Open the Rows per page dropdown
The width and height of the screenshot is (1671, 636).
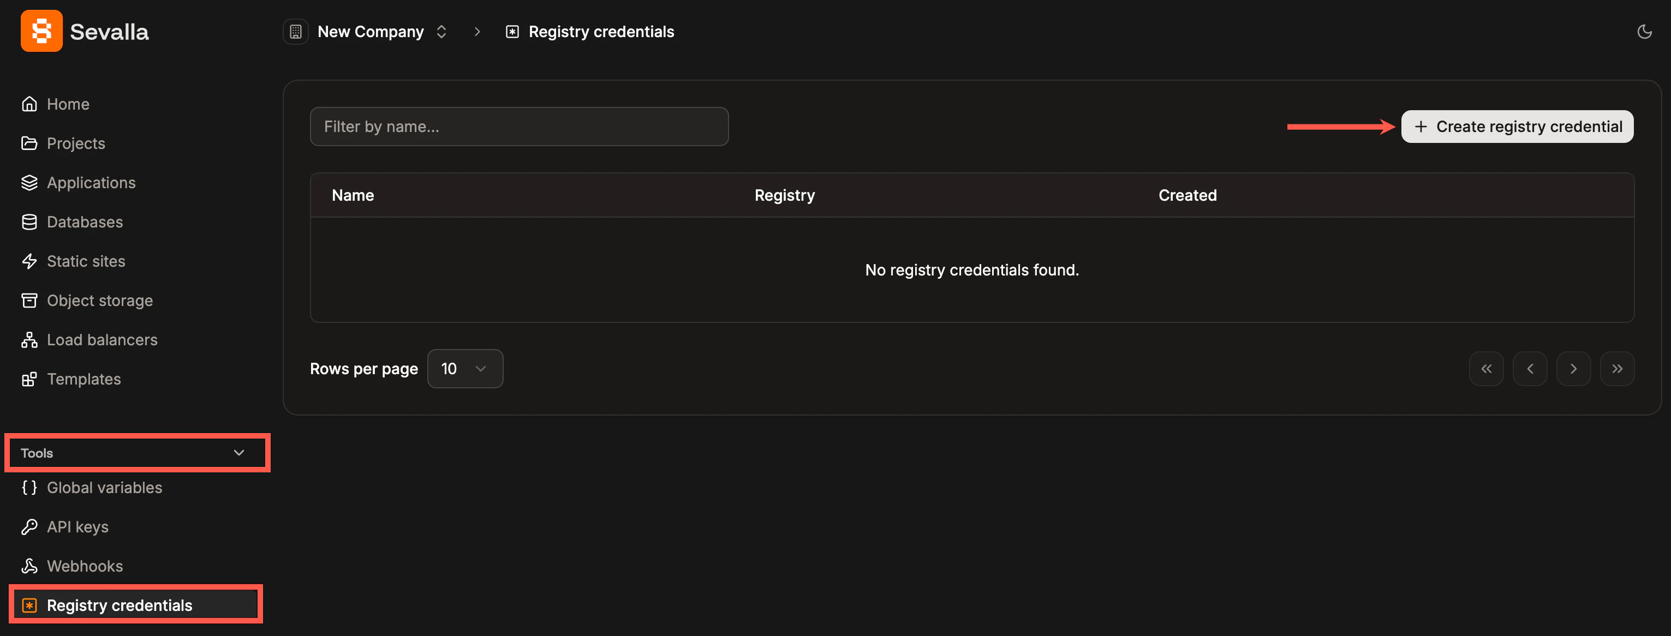pyautogui.click(x=465, y=368)
